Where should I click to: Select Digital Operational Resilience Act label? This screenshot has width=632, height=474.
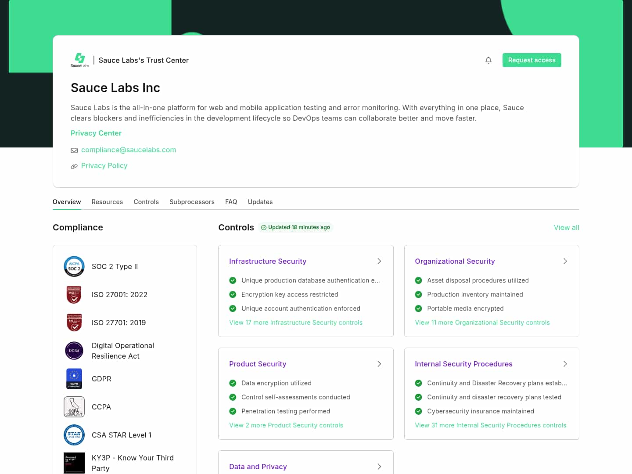point(123,351)
